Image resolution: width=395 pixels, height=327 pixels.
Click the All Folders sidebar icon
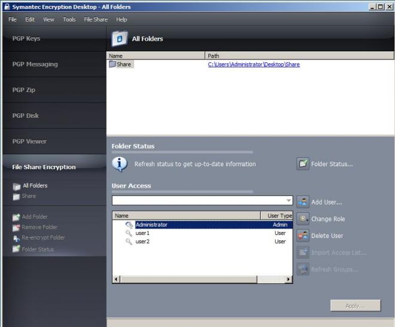tap(16, 187)
